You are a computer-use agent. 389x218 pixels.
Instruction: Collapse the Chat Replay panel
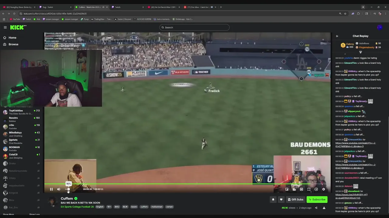tap(337, 36)
